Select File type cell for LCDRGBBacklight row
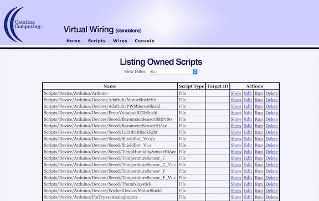 [x=192, y=132]
